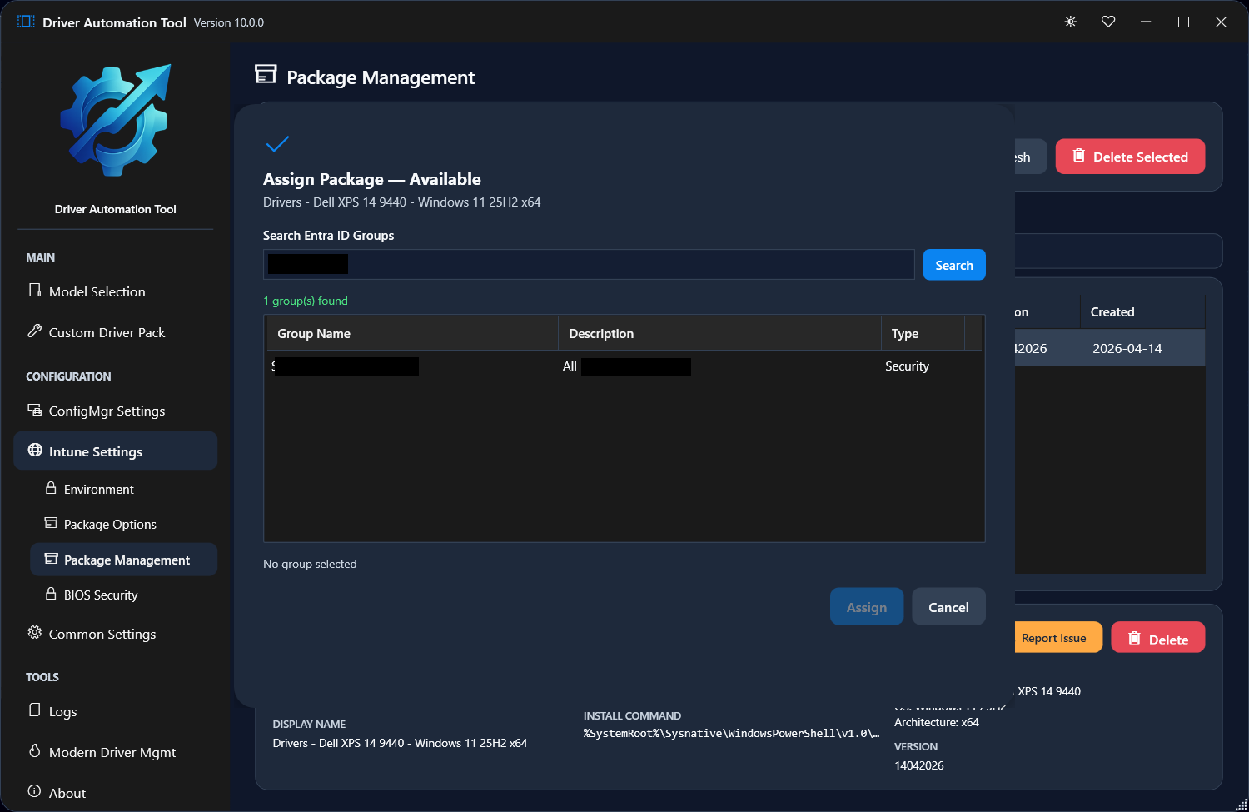Click the sidebar Package Management icon
Screen dimensions: 1249x812
[x=51, y=559]
